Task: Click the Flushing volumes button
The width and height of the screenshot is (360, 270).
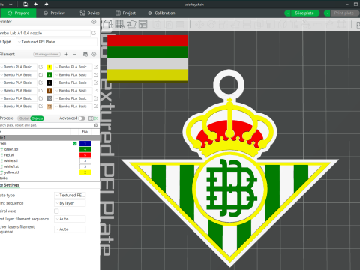Action: point(47,54)
